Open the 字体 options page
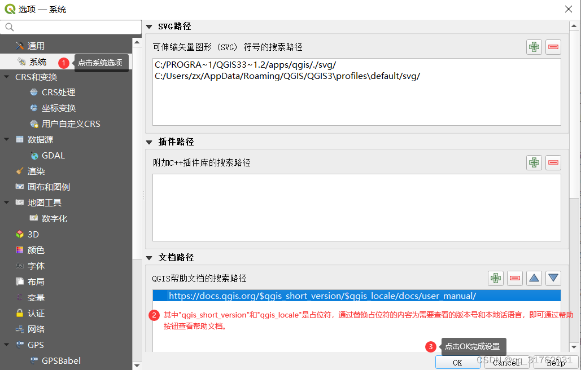Image resolution: width=581 pixels, height=370 pixels. [36, 266]
